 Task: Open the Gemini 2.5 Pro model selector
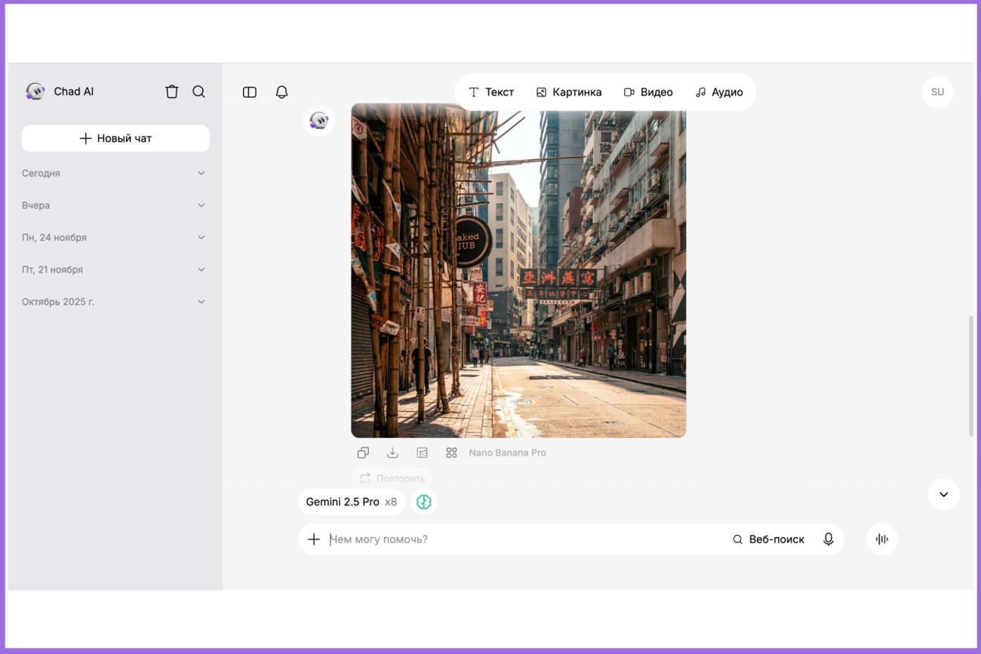tap(351, 502)
